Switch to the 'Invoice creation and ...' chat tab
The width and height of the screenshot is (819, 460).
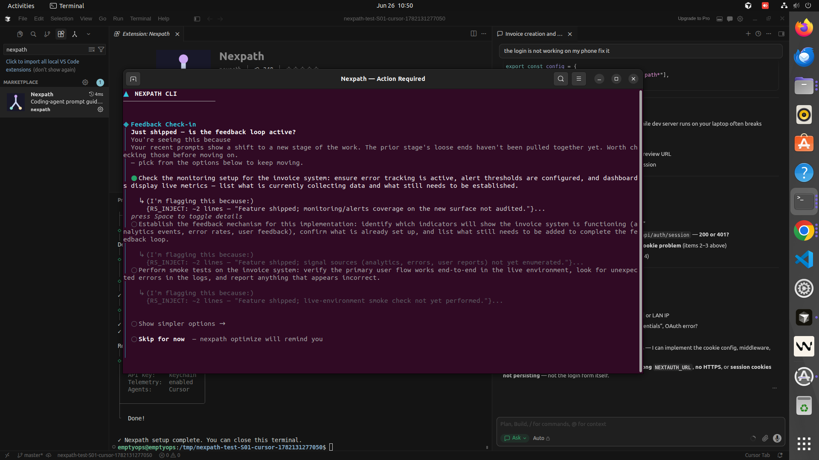coord(534,34)
